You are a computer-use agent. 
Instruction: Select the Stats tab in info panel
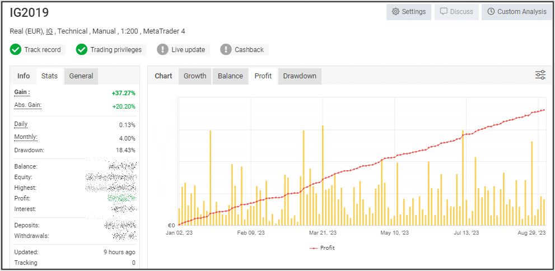[49, 76]
